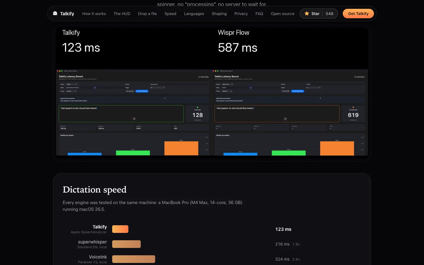
Task: Select the Talkify 123 ms speed bar
Action: (120, 229)
